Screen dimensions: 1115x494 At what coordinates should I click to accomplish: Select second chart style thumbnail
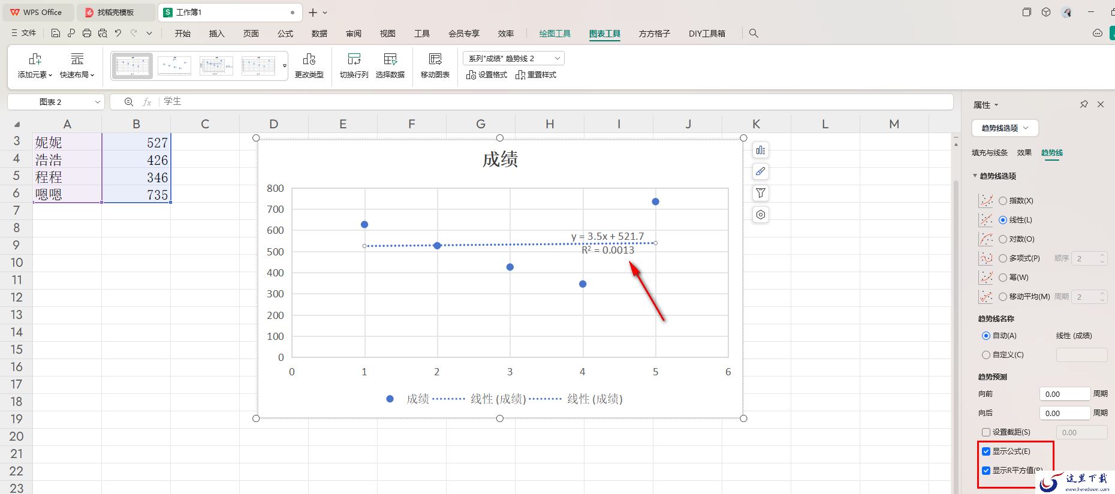[x=174, y=66]
